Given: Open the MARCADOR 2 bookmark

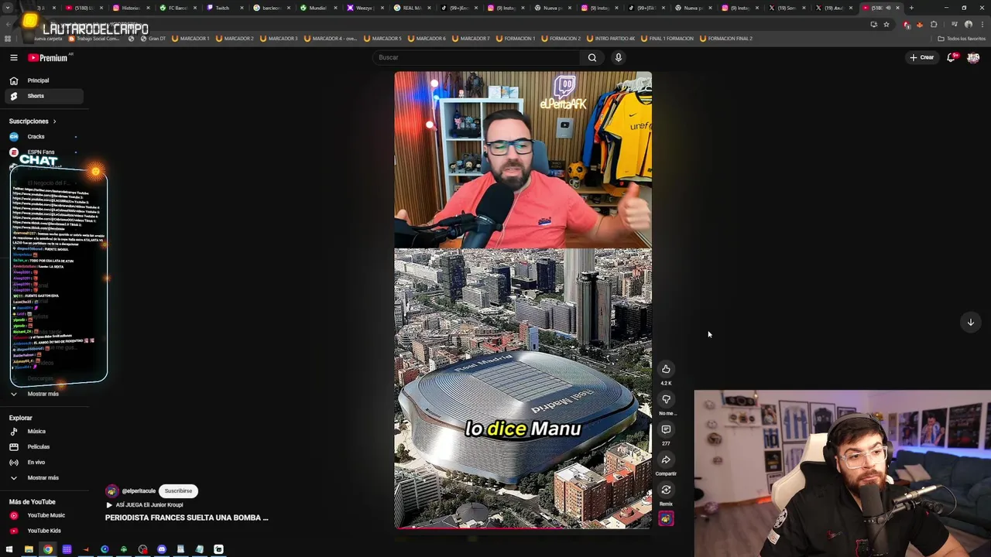Looking at the screenshot, I should pos(235,38).
